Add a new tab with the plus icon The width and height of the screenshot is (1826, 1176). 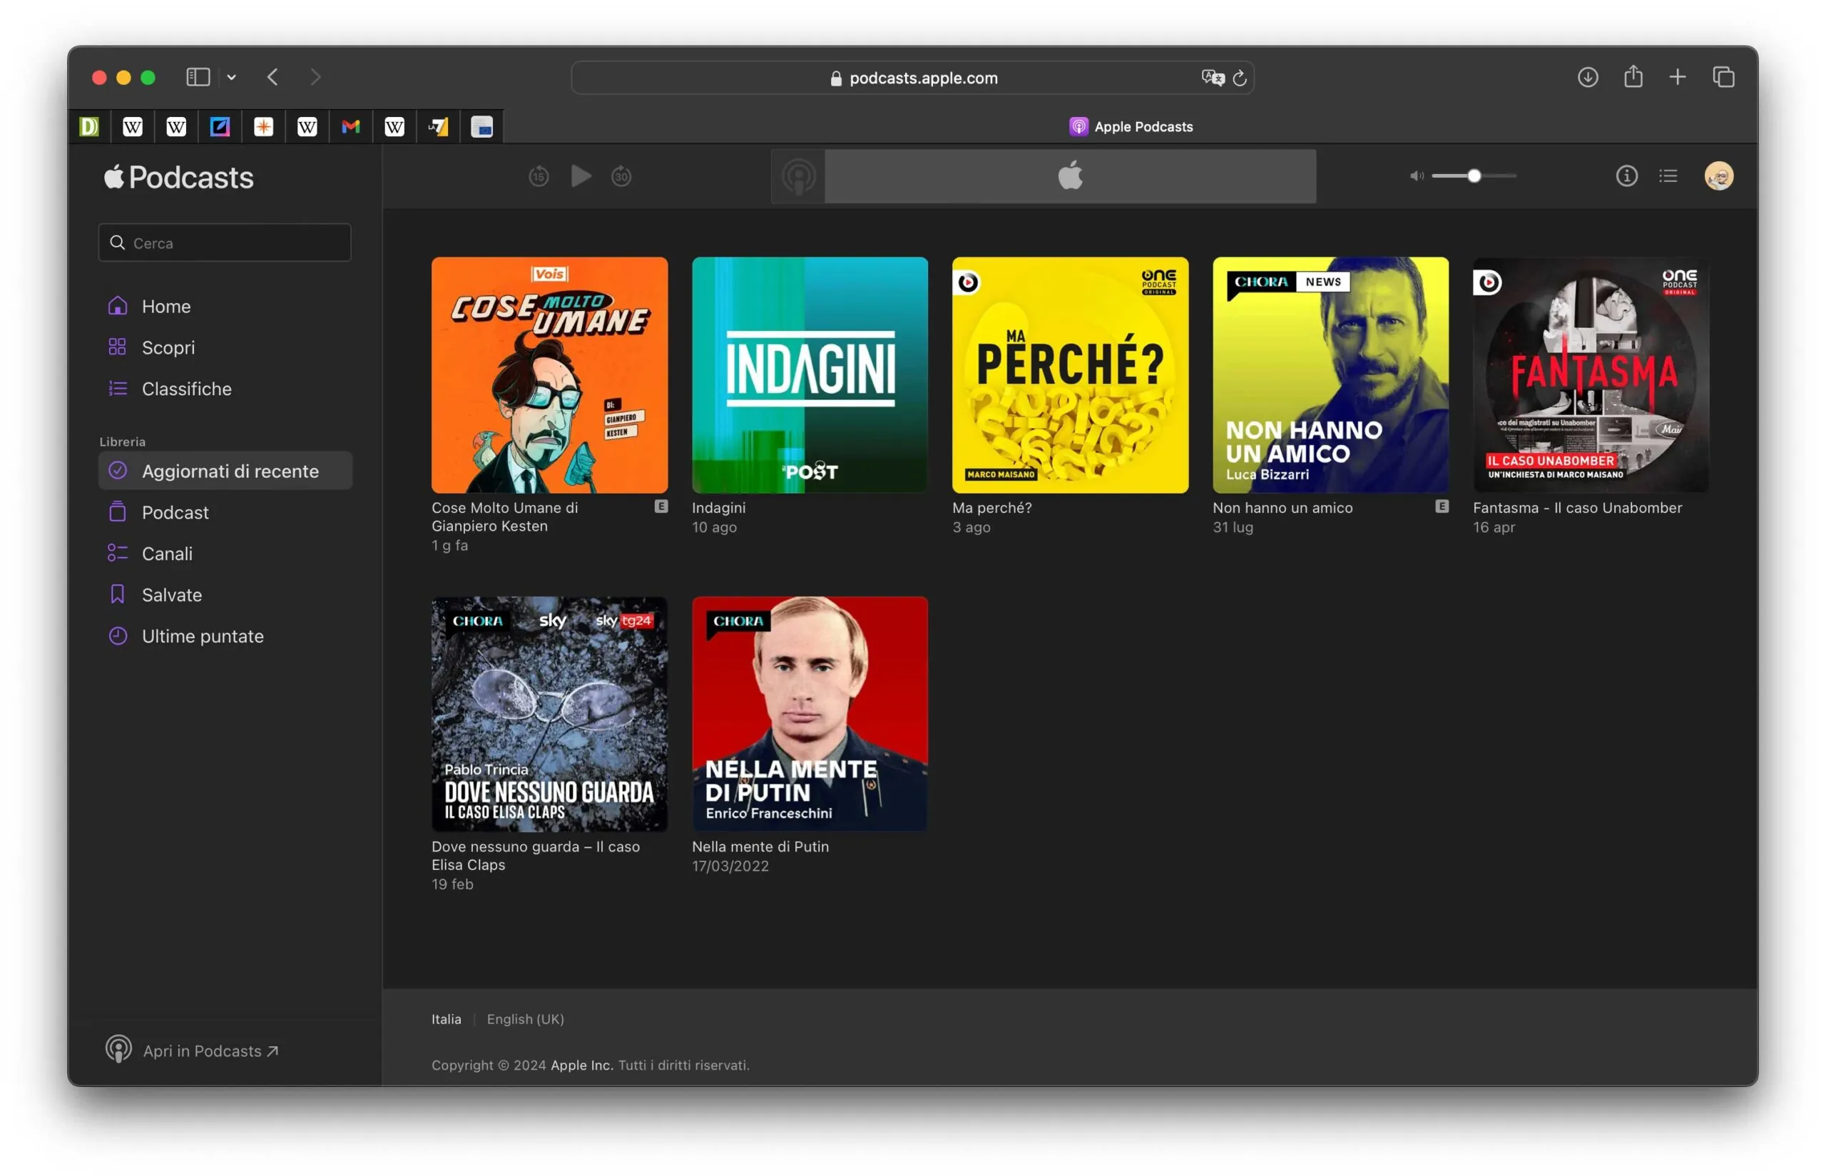click(x=1678, y=77)
